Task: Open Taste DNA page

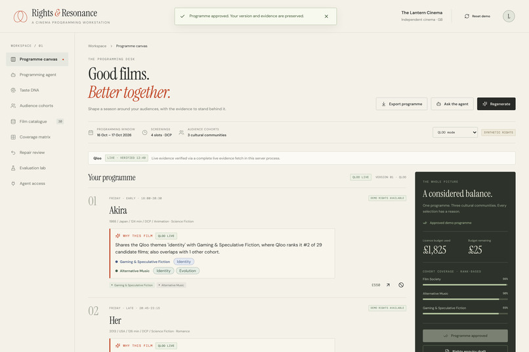Action: pos(37,90)
